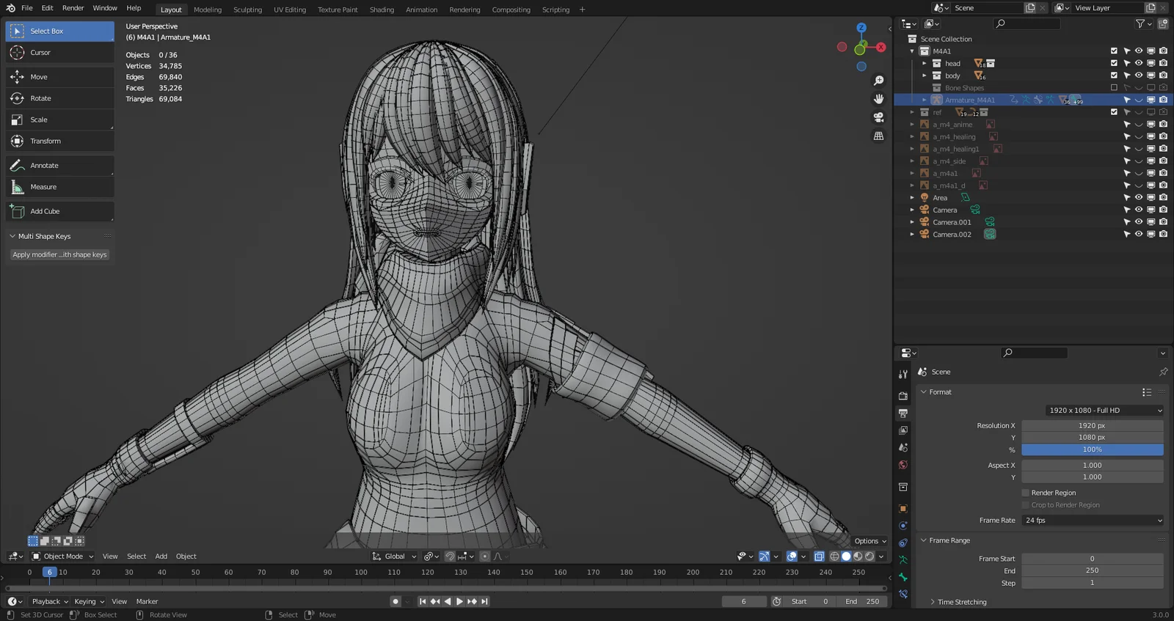The width and height of the screenshot is (1174, 621).
Task: Activate the Measure tool
Action: (43, 187)
